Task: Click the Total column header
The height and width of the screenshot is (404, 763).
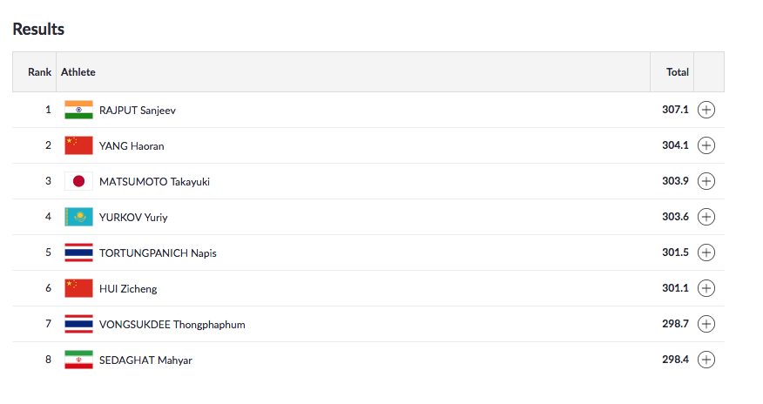Action: 678,72
